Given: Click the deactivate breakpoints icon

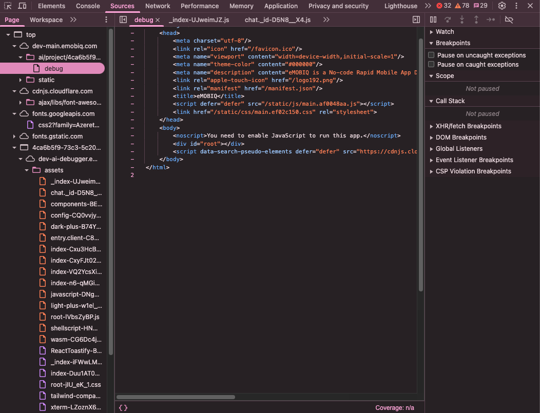Looking at the screenshot, I should pyautogui.click(x=509, y=19).
